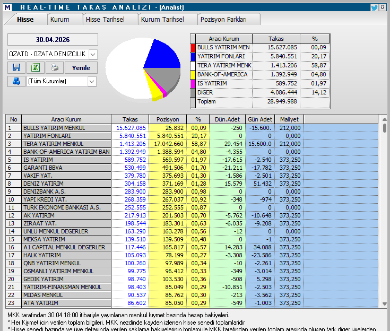Click the blue pie chart slice
This screenshot has width=390, height=331.
(x=163, y=56)
